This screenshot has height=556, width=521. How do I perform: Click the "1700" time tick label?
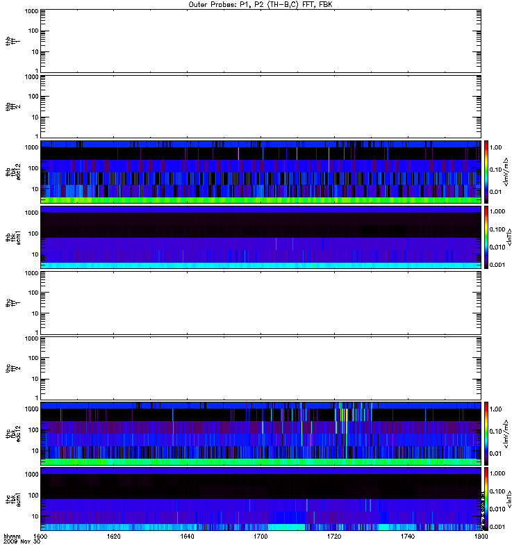260,536
